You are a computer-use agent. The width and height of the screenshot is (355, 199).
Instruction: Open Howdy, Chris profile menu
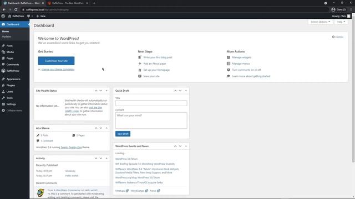click(341, 16)
